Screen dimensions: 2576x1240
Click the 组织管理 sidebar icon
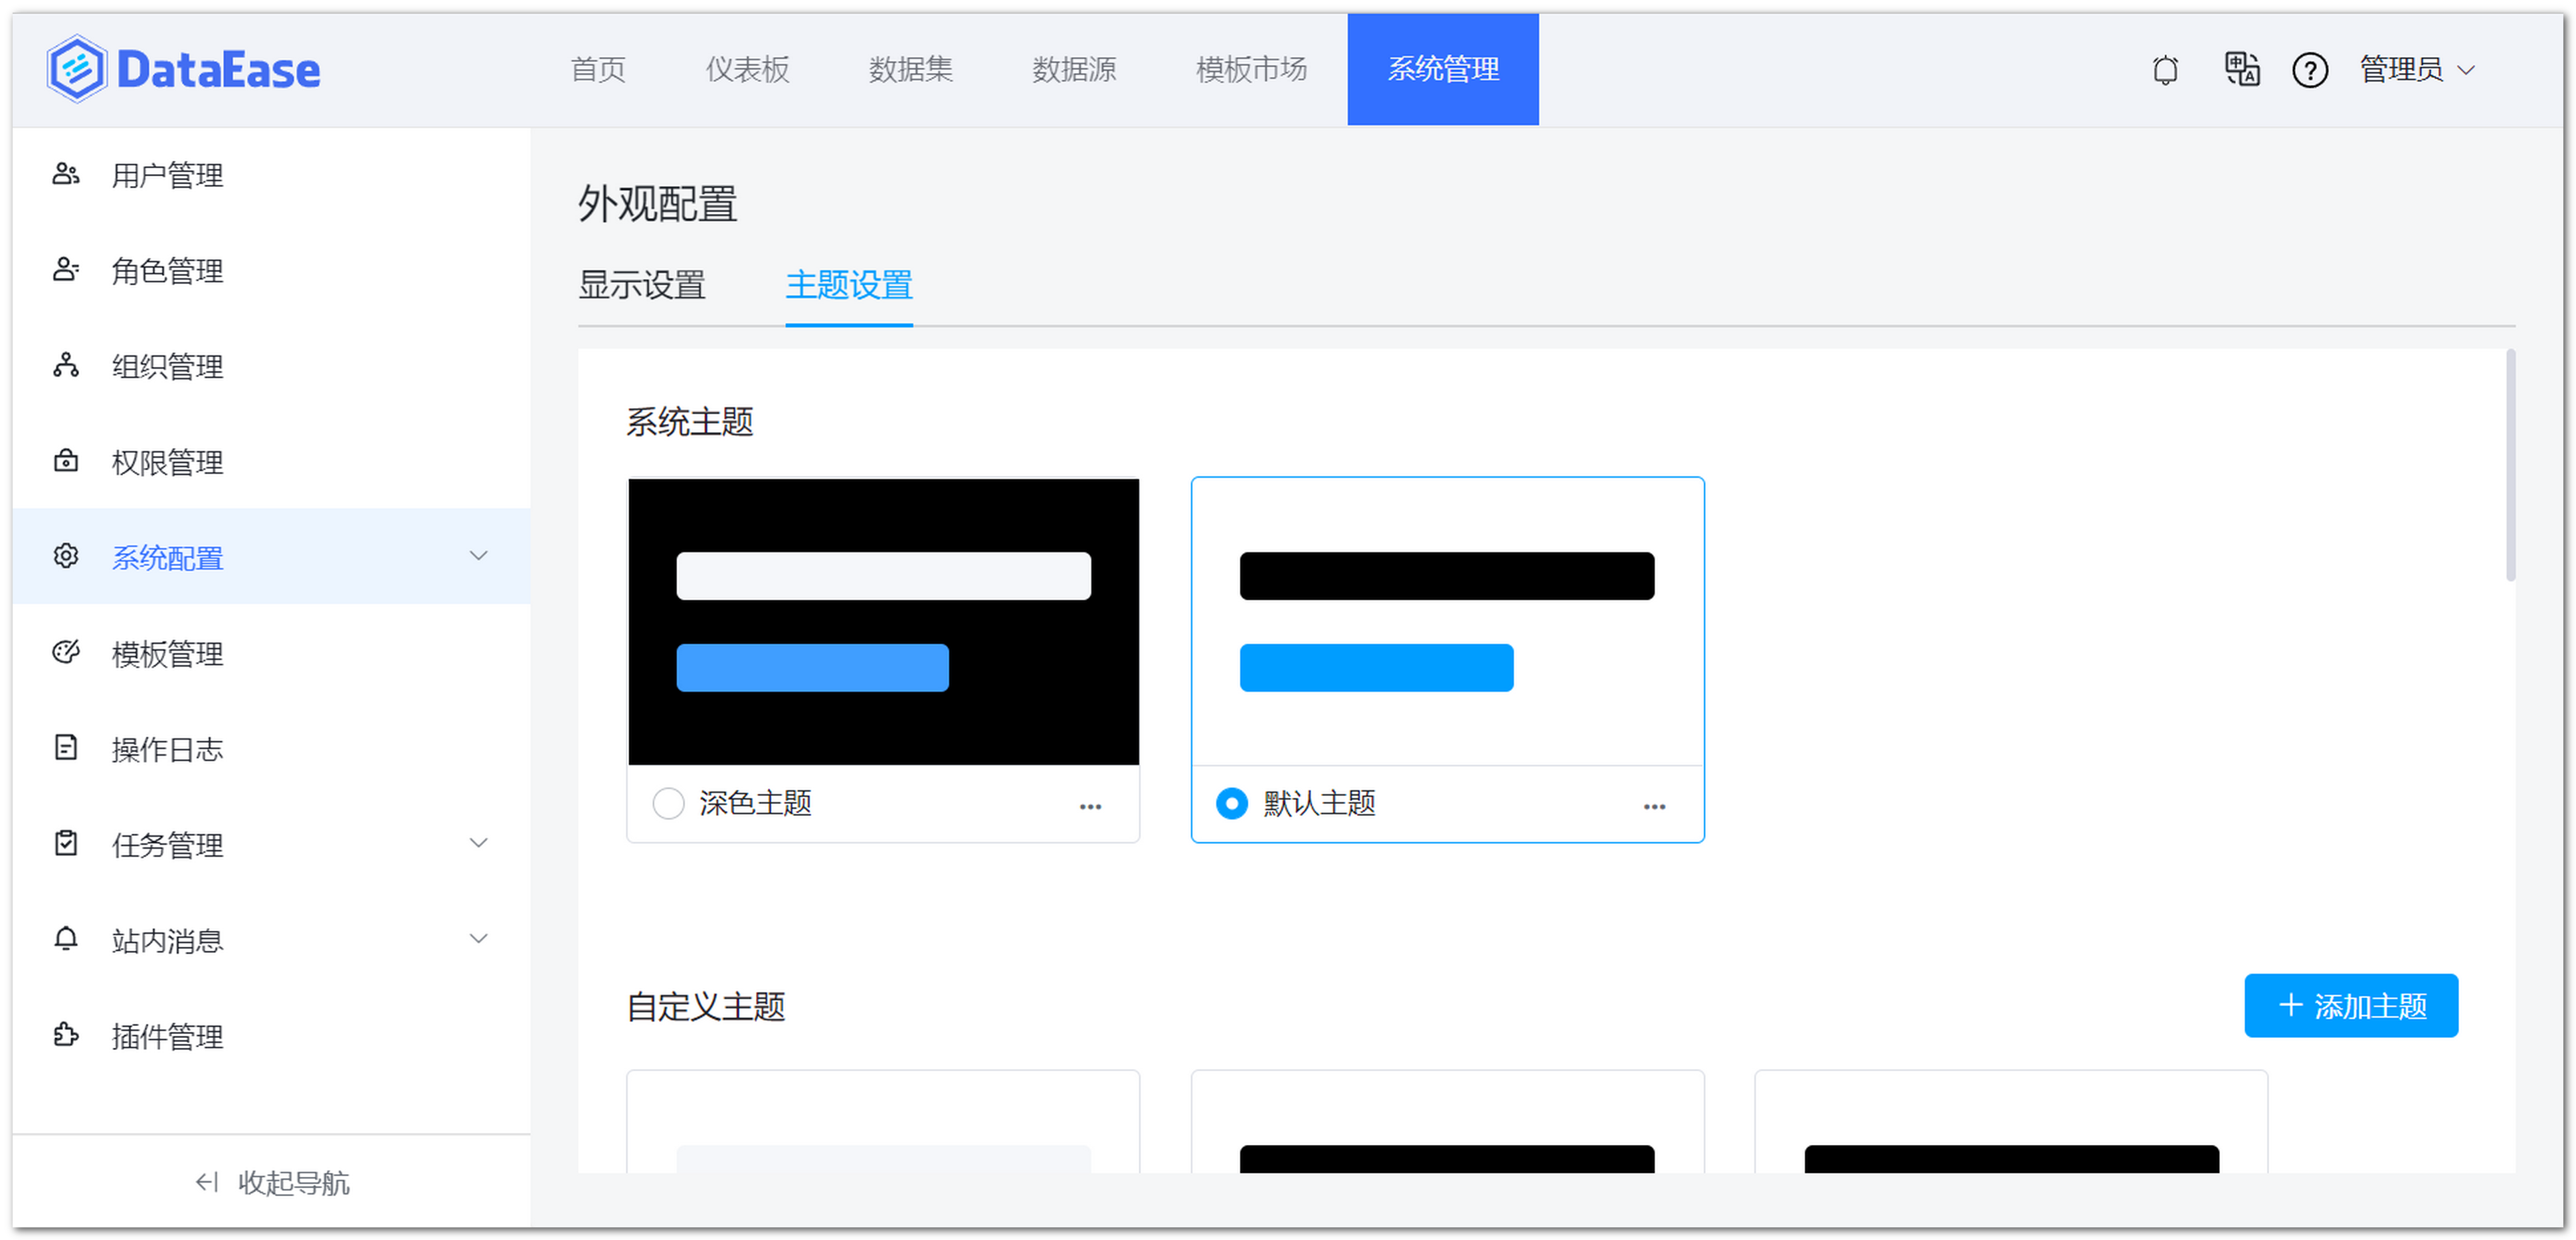(x=66, y=365)
